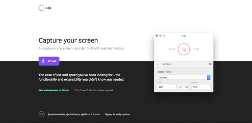Open the Custom aspect ratio dropdown
Screen dimensions: 252x123
184,77
